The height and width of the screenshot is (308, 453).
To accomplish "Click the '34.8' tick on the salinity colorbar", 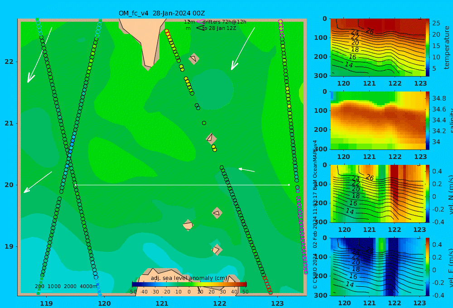I will tap(439, 99).
